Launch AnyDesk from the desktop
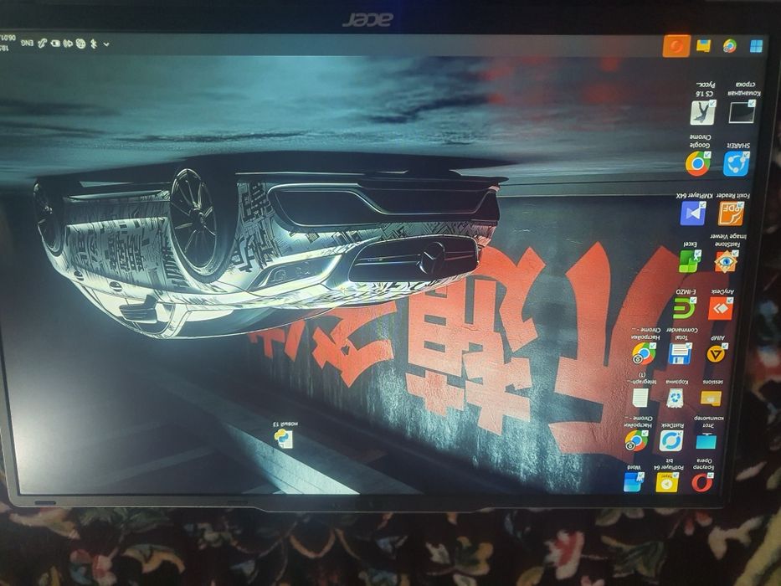 click(720, 308)
